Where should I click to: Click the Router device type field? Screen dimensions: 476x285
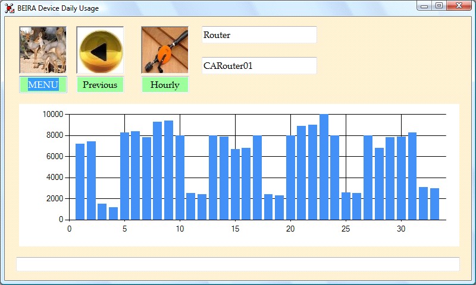click(259, 35)
